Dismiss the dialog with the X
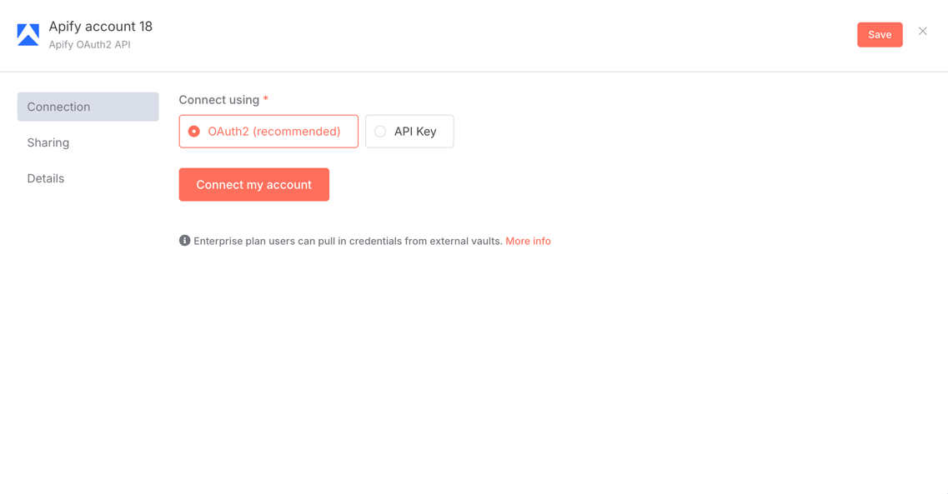Image resolution: width=948 pixels, height=494 pixels. click(x=922, y=31)
